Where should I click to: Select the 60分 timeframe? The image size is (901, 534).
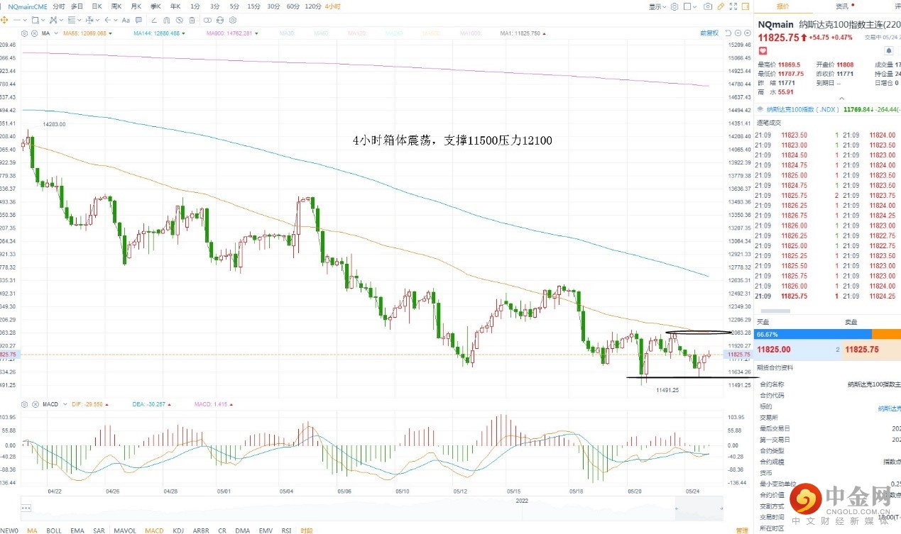click(293, 6)
